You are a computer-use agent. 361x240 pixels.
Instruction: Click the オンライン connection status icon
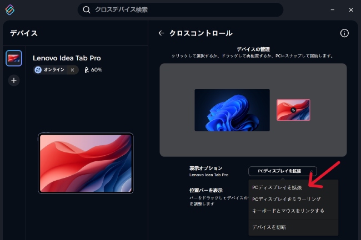pos(38,70)
